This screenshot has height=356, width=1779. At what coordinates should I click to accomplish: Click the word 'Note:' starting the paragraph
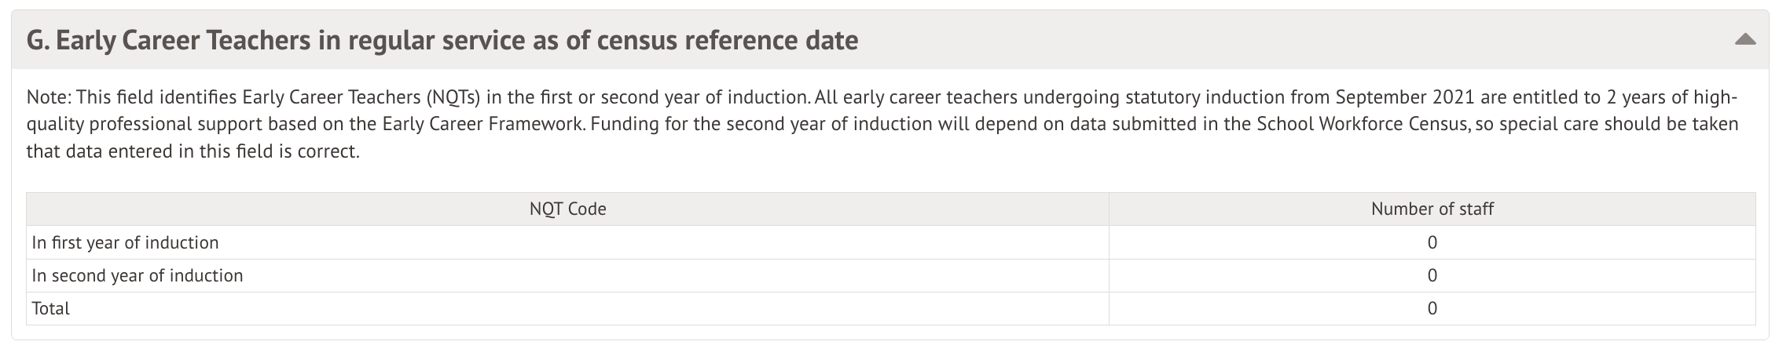pos(49,98)
